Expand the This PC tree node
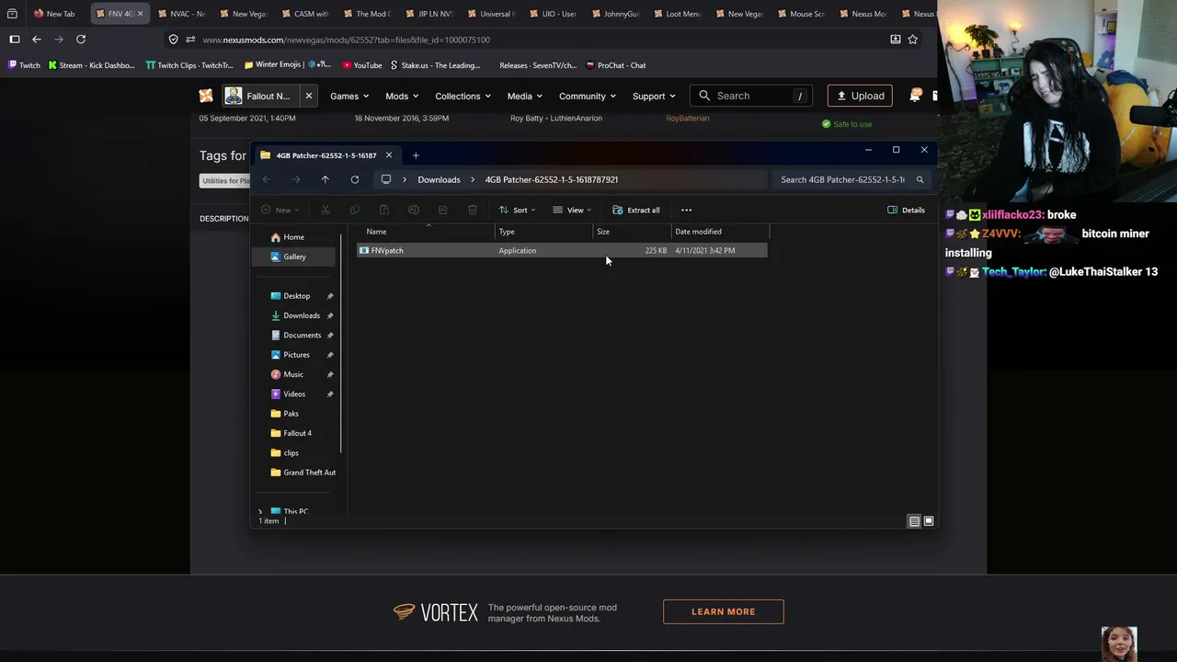 pyautogui.click(x=260, y=511)
